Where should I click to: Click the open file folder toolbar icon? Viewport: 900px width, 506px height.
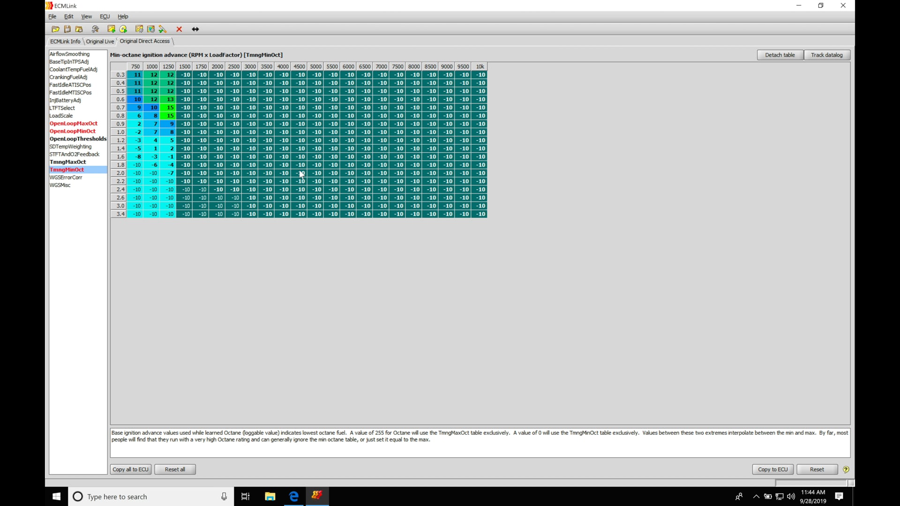coord(55,29)
